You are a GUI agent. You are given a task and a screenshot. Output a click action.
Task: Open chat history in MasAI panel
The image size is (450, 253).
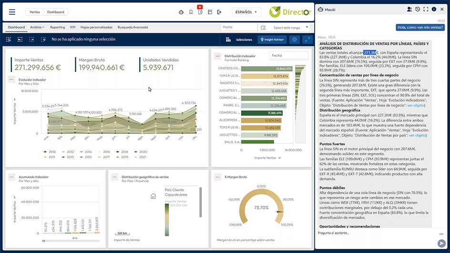tap(418, 9)
